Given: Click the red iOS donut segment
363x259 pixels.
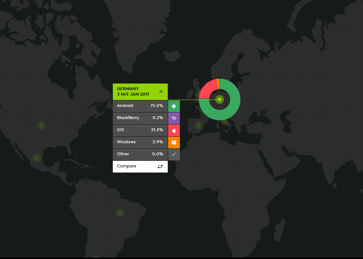Looking at the screenshot, I should [x=207, y=89].
